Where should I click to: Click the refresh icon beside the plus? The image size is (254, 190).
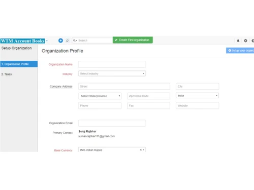tap(68, 41)
